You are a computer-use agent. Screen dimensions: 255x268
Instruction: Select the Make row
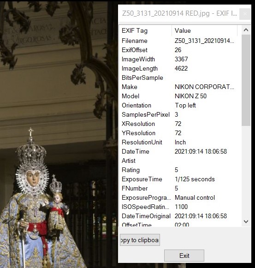(x=180, y=87)
